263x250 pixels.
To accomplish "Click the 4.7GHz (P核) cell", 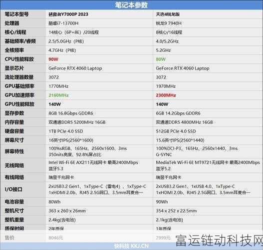I will coord(62,50).
